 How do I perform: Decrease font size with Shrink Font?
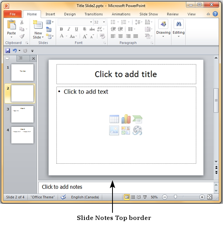click(92, 36)
